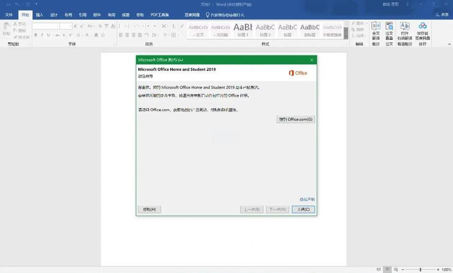Click the Tell me what to do search box
The width and height of the screenshot is (453, 273).
[225, 15]
